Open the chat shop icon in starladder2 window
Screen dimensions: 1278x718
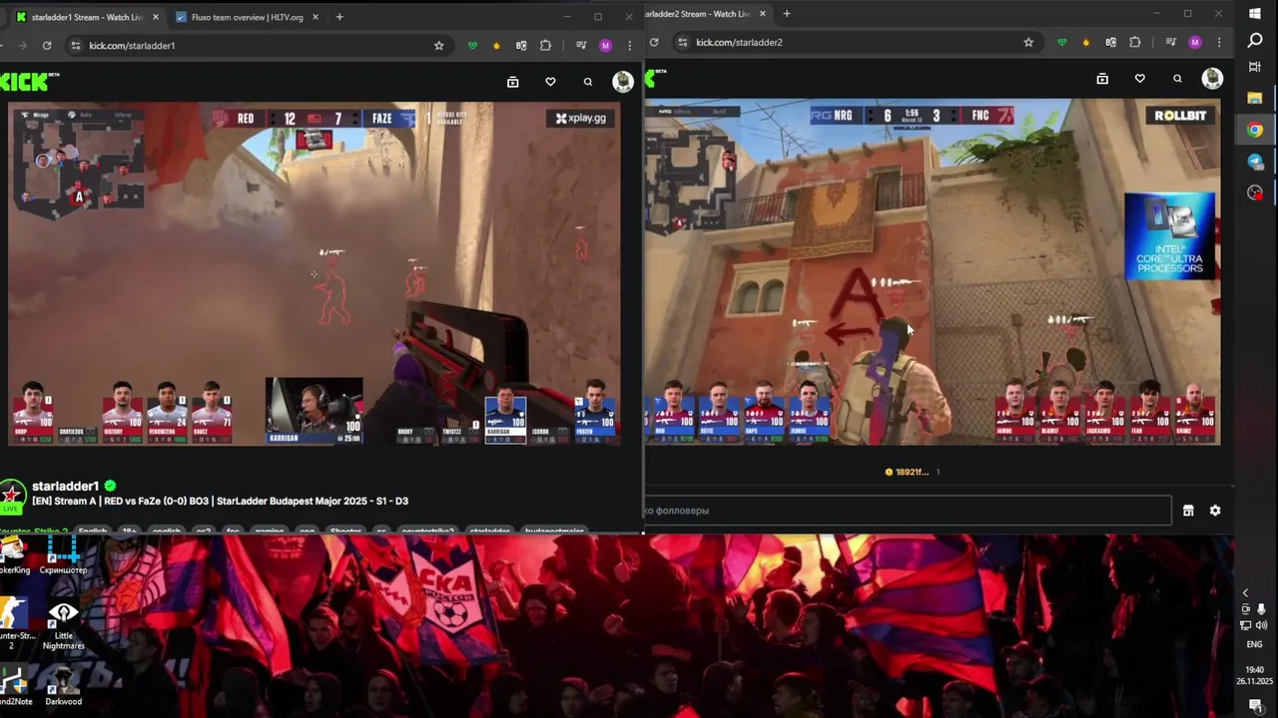(x=1188, y=511)
